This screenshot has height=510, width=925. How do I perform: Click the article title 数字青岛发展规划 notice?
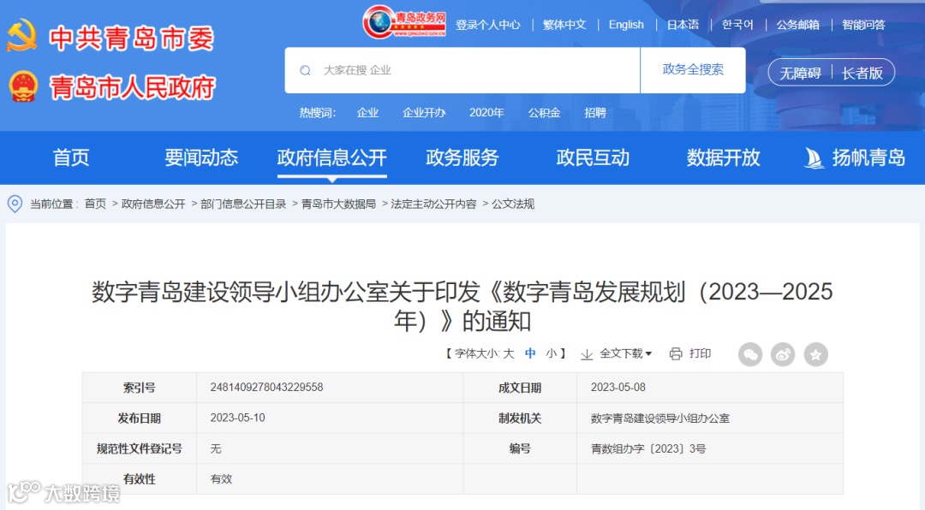462,306
